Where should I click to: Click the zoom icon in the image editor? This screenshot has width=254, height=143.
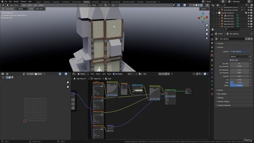click(x=68, y=83)
